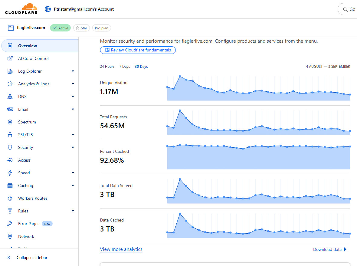
Task: Click the Access arrow icon
Action: (x=10, y=160)
